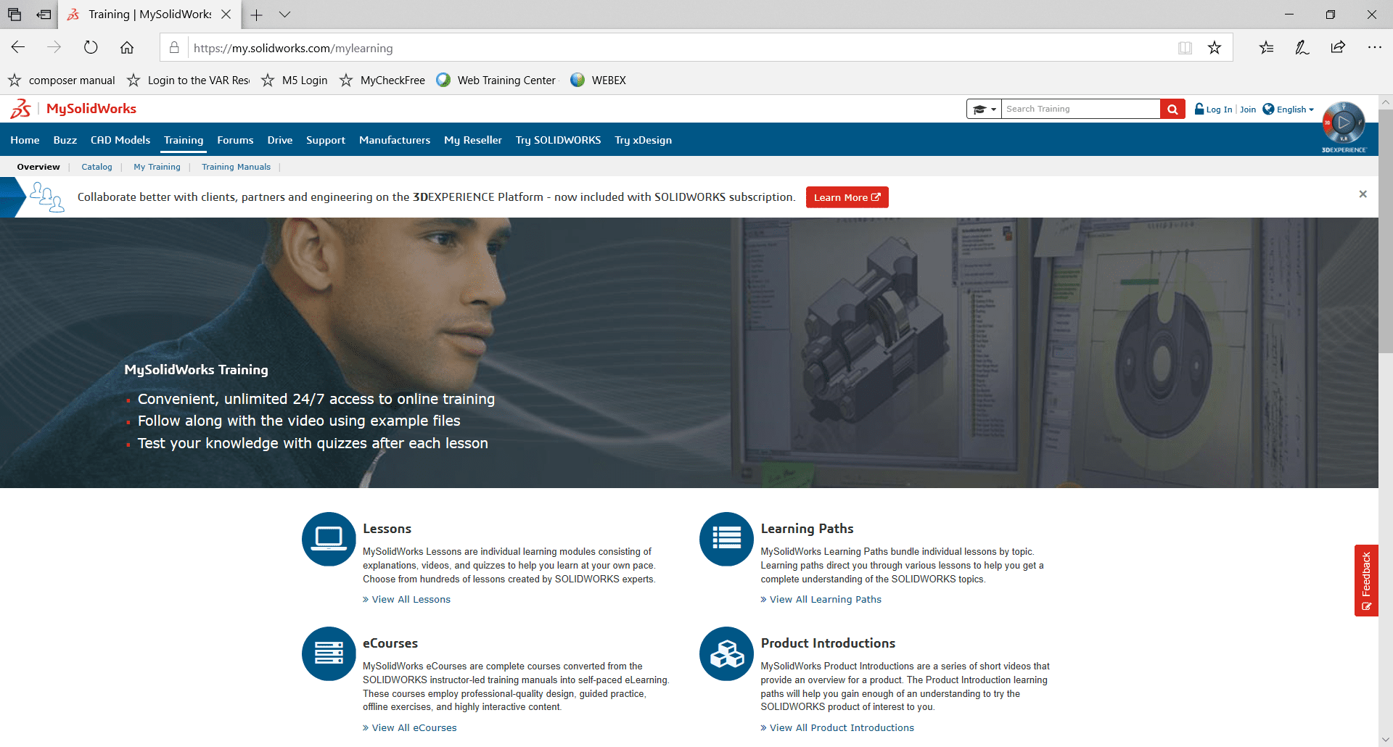Open the WEBEX bookmark
1393x747 pixels.
(x=599, y=80)
